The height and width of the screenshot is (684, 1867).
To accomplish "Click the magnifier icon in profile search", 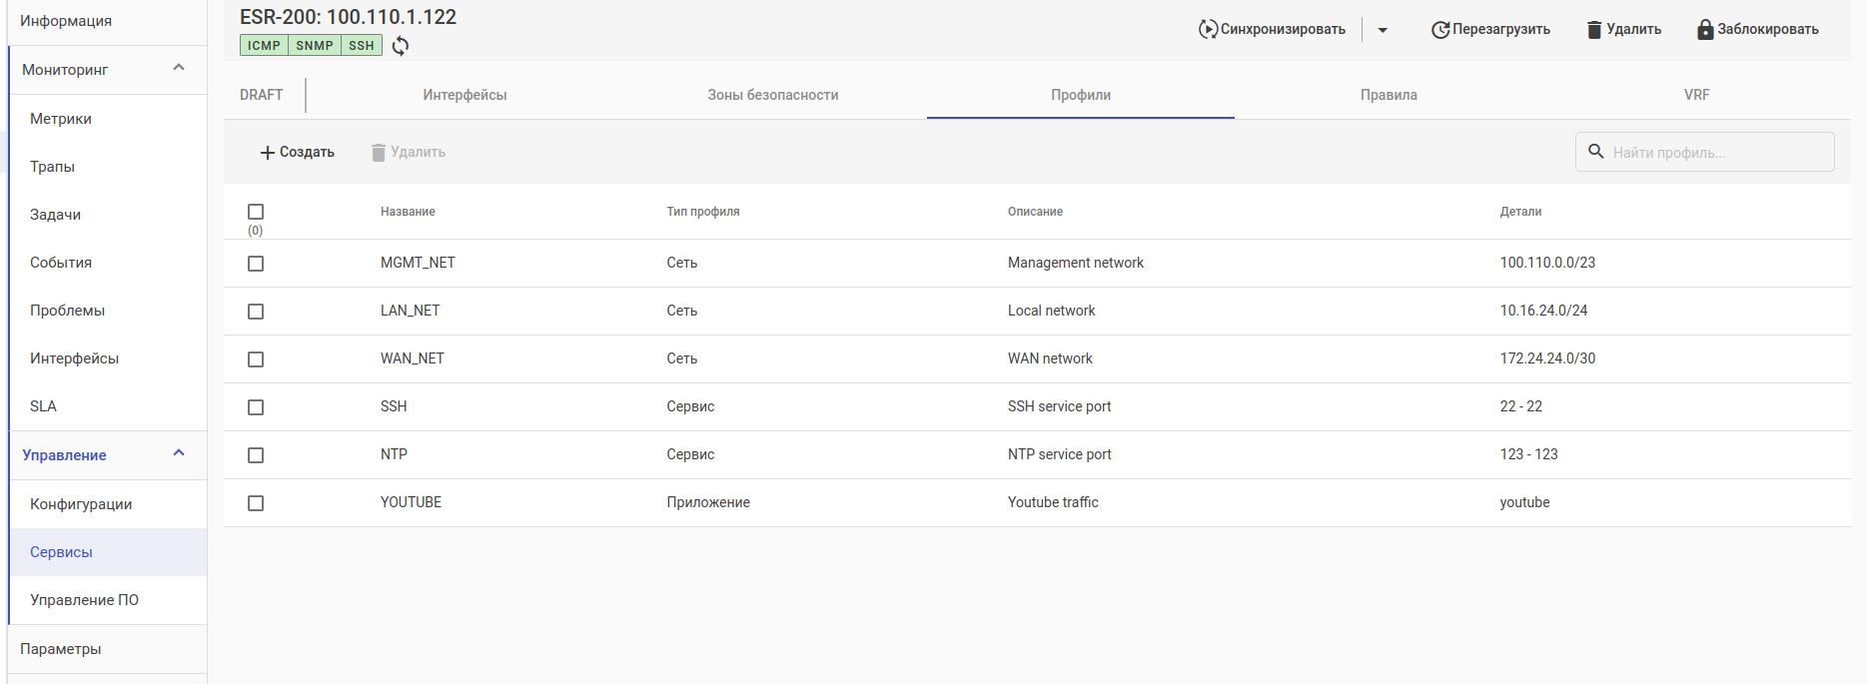I will (1596, 152).
